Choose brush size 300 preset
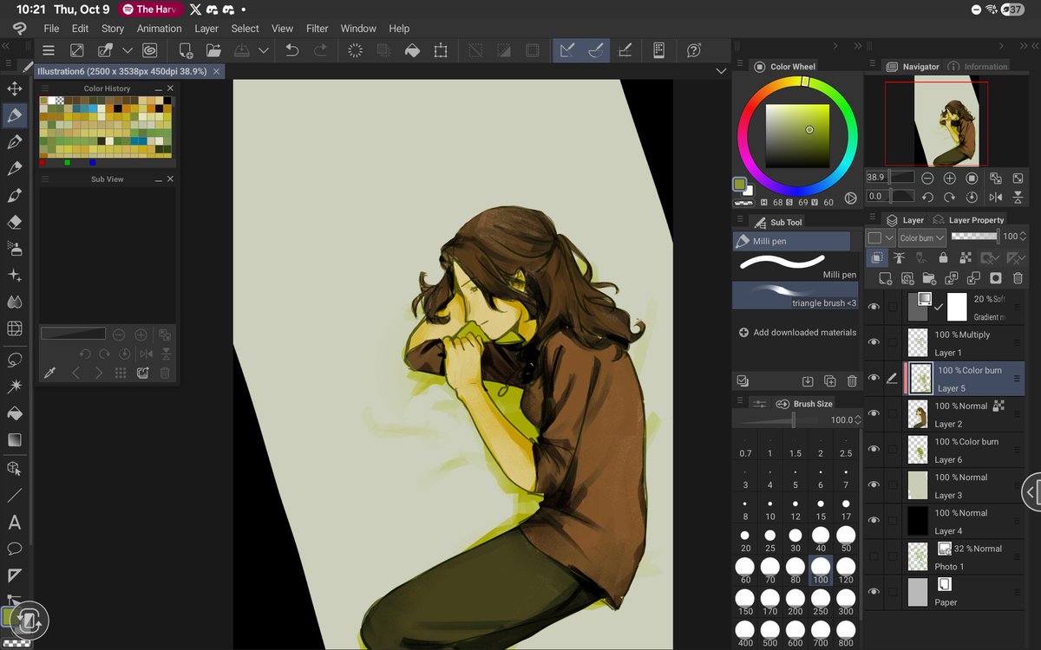1041x650 pixels. point(846,596)
